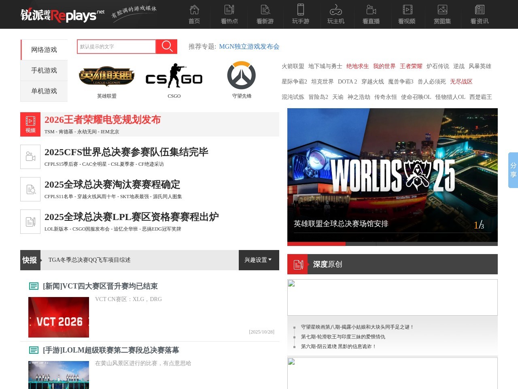
Task: Open the 兴趣设置 interest settings dropdown
Action: coord(258,260)
